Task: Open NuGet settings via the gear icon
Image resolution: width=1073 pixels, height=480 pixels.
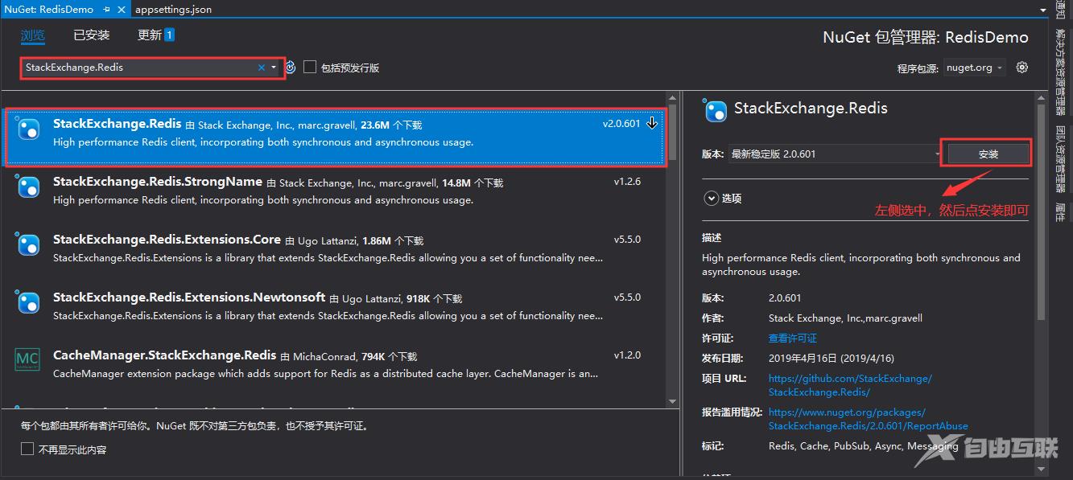Action: tap(1022, 68)
